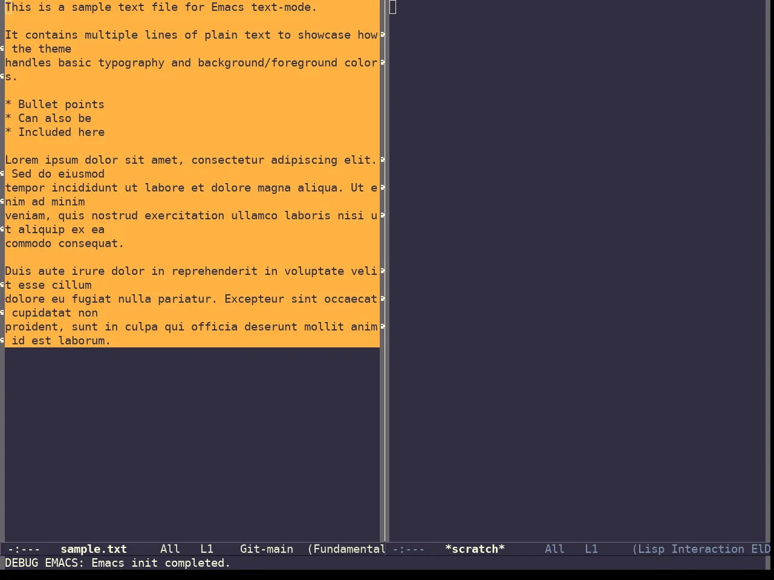Click the left window's -:--- status flags
The width and height of the screenshot is (774, 580).
[x=24, y=549]
